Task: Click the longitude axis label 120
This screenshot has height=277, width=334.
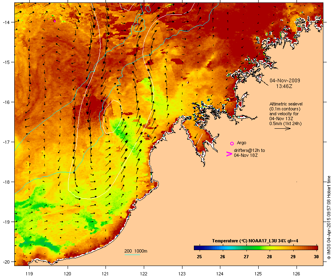Action: click(68, 274)
